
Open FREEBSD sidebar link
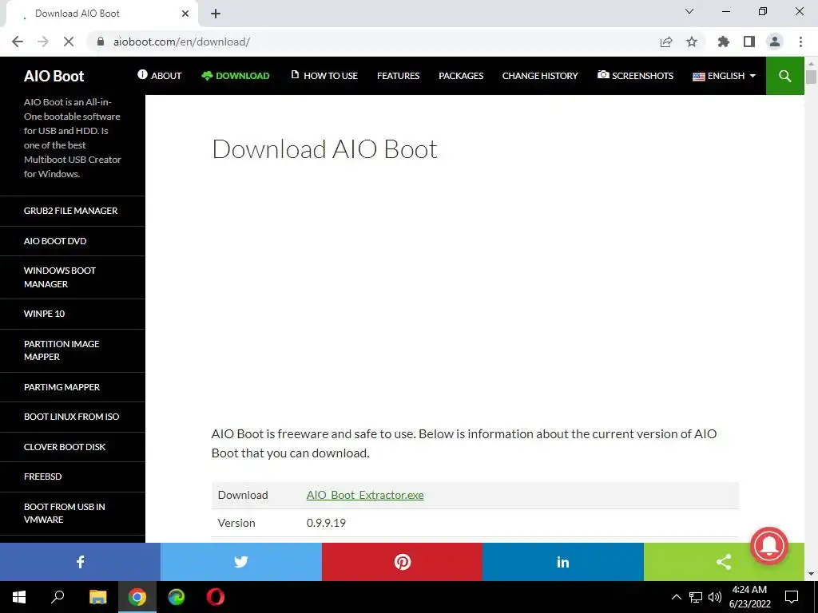43,477
